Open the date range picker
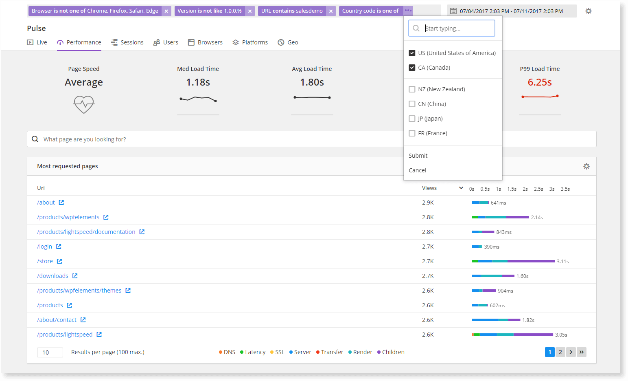 tap(511, 11)
